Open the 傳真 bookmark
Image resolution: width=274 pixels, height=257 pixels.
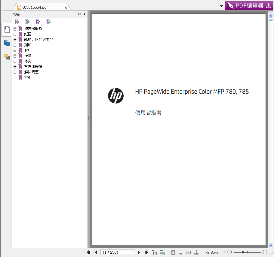28,61
